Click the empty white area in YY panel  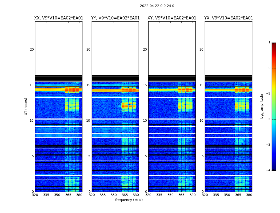pos(115,48)
